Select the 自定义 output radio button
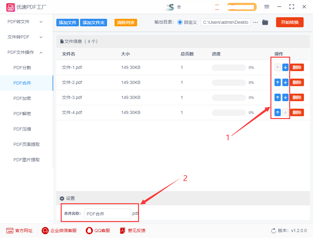This screenshot has height=238, width=313. 180,22
